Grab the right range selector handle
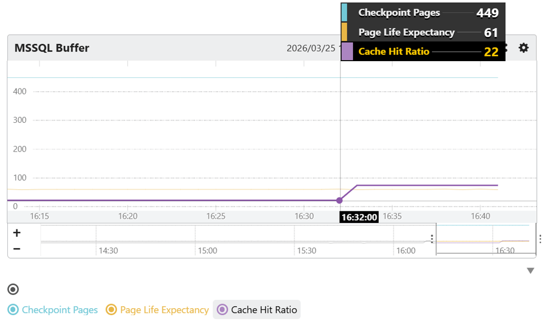547x324 pixels. [x=540, y=239]
